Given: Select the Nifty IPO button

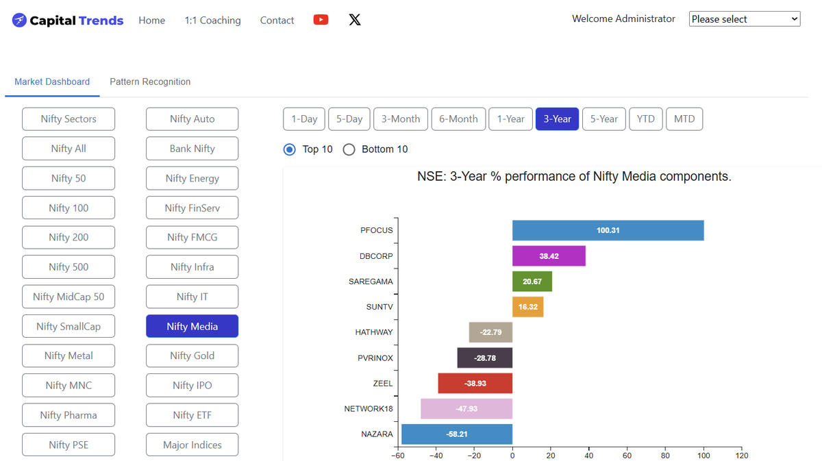Looking at the screenshot, I should pos(192,385).
